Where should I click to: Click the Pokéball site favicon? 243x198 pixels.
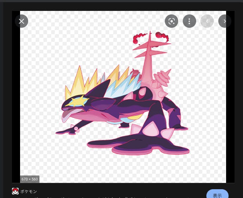coord(15,191)
